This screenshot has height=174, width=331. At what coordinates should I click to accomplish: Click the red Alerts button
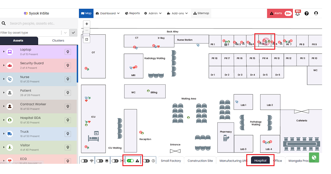tap(280, 13)
